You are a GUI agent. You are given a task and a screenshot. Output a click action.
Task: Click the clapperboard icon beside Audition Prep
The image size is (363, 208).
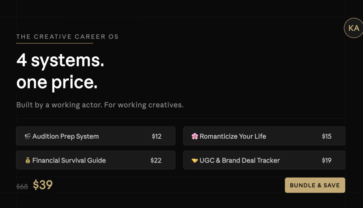tap(27, 136)
